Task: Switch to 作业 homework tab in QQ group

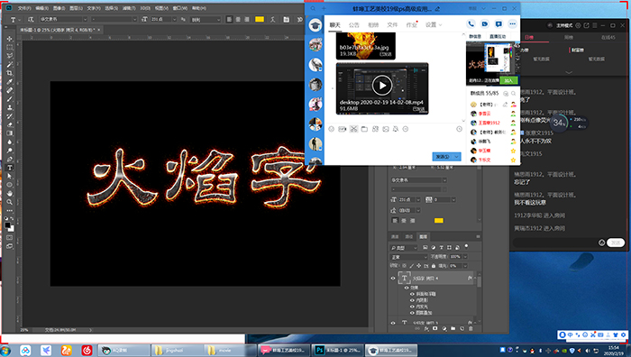Action: [412, 25]
